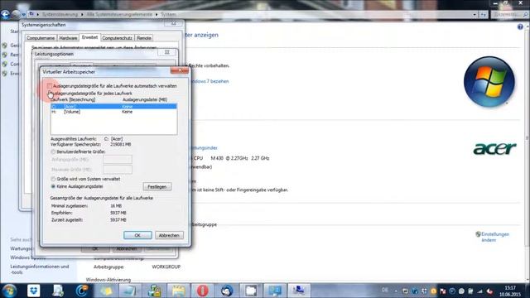530x298 pixels.
Task: Open the Windows Start menu orb
Action: coord(9,291)
